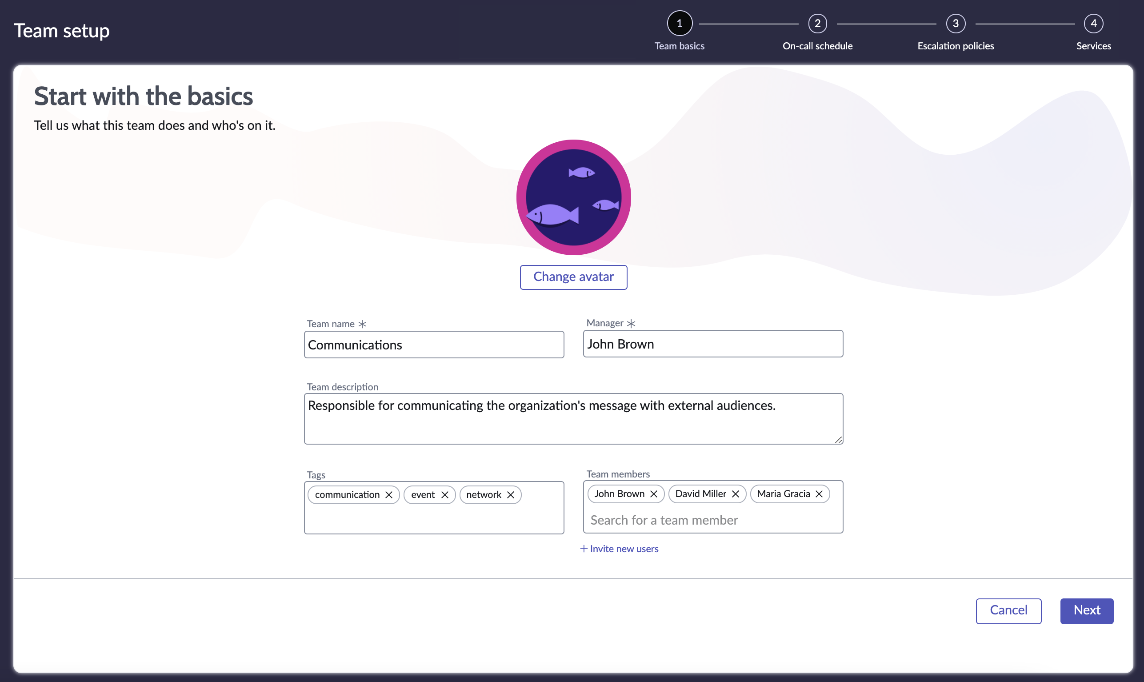Remove David Miller from team members
The height and width of the screenshot is (682, 1144).
(736, 494)
